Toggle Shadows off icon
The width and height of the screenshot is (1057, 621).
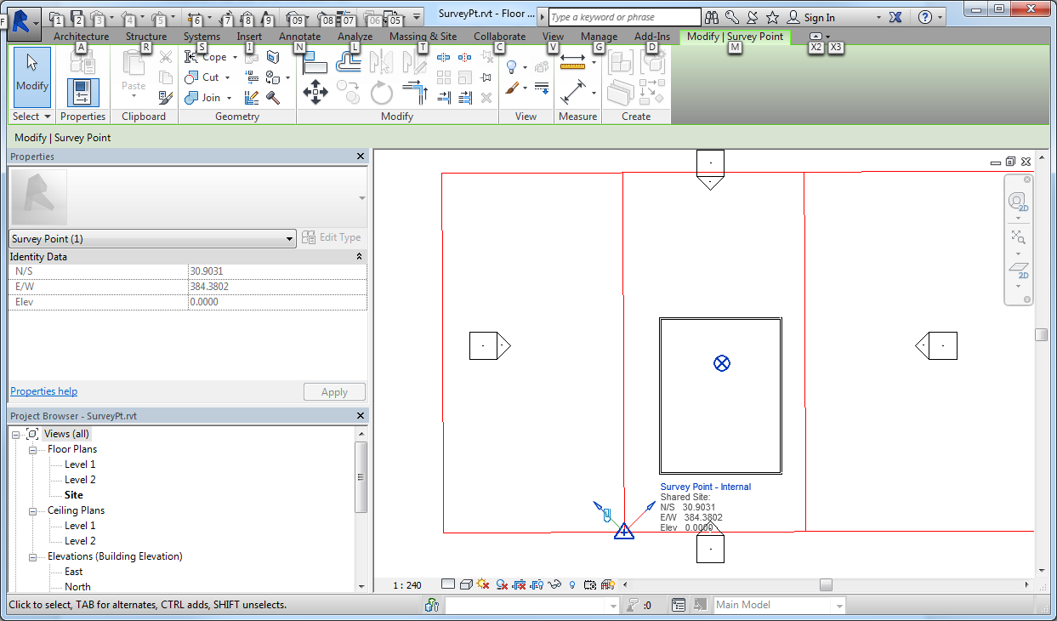point(503,584)
